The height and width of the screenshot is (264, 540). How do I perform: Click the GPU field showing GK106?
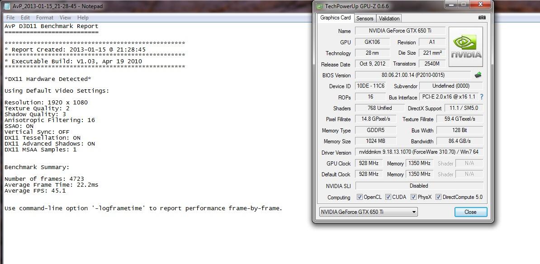[x=372, y=42]
